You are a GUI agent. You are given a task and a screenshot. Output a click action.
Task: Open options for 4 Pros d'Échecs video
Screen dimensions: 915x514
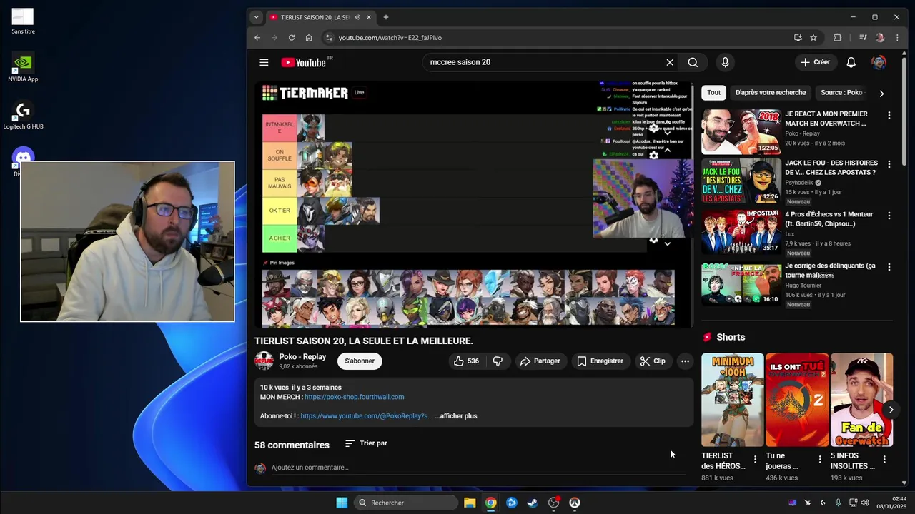[x=889, y=216]
